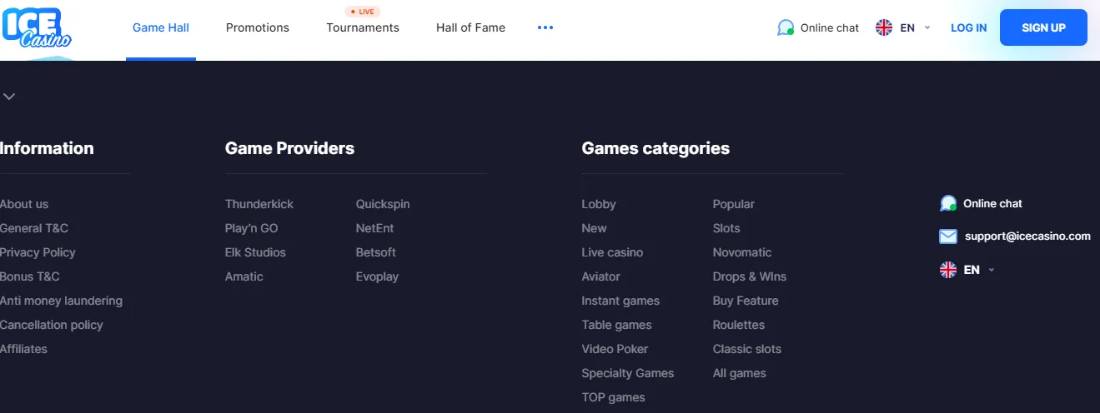The image size is (1100, 413).
Task: Click the LOG IN button
Action: (x=968, y=27)
